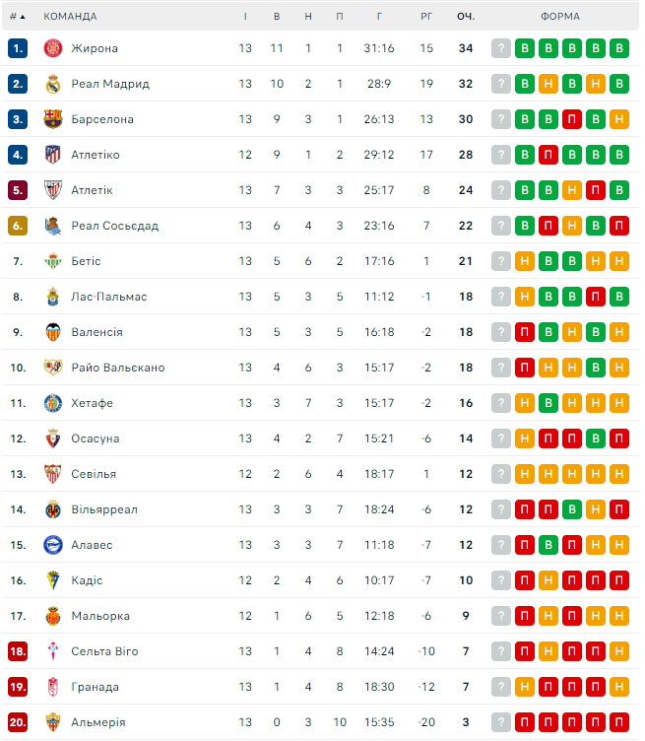
Task: Click the gold rank 6 position badge
Action: tap(18, 226)
